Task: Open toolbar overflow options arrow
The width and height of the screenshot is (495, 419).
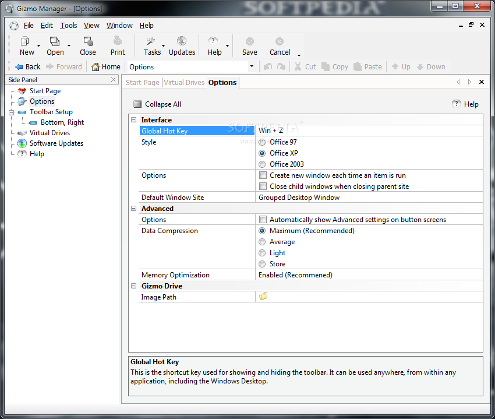Action: 299,55
